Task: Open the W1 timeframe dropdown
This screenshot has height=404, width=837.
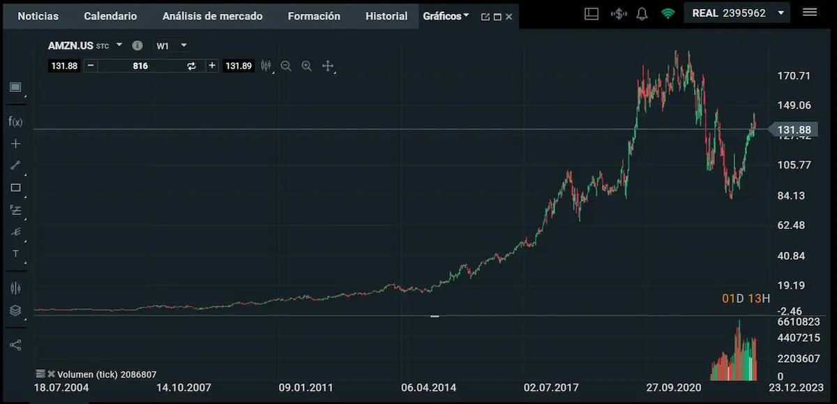Action: (x=183, y=45)
